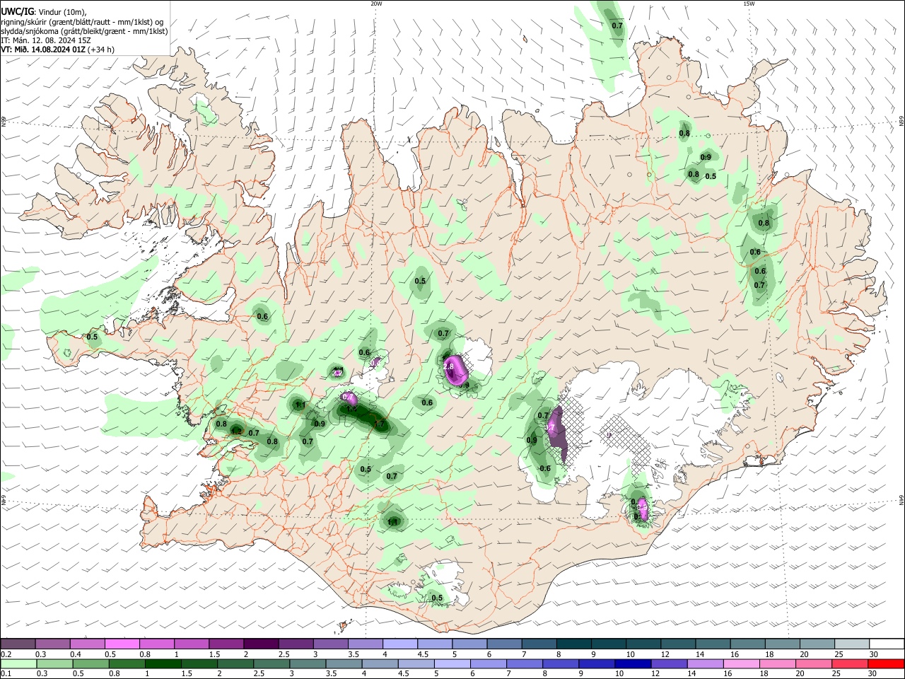This screenshot has height=679, width=905.
Task: Click the 'VT: Mið. 14.08.2024 01Z (+34 h)' line
Action: (57, 50)
